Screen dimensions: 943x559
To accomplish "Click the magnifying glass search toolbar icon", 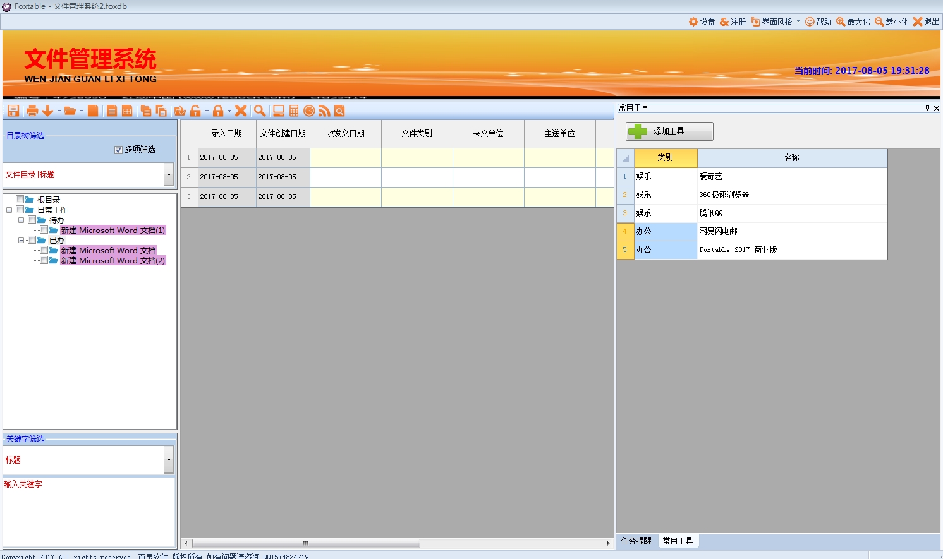I will (x=260, y=111).
